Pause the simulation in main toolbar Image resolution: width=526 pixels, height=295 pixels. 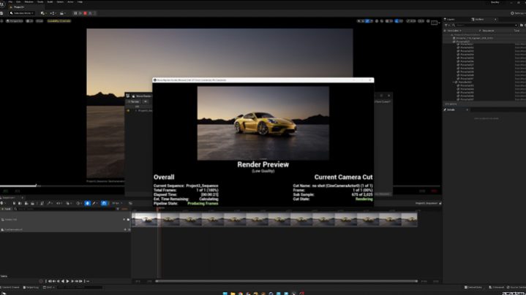(75, 13)
